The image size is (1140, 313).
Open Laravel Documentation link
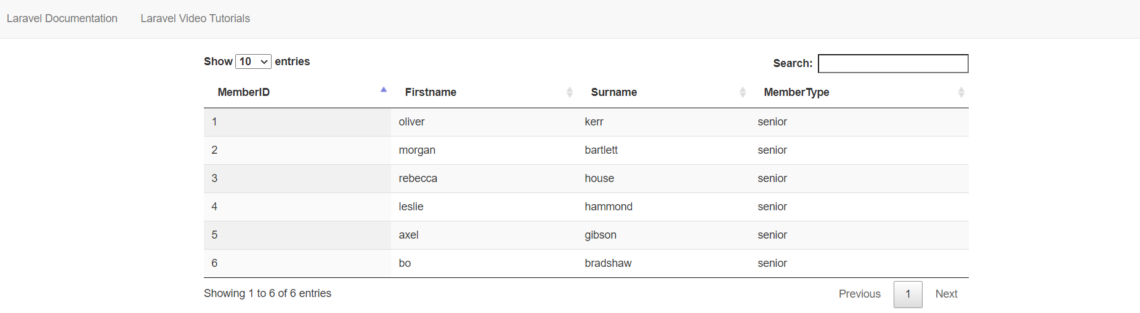click(62, 18)
